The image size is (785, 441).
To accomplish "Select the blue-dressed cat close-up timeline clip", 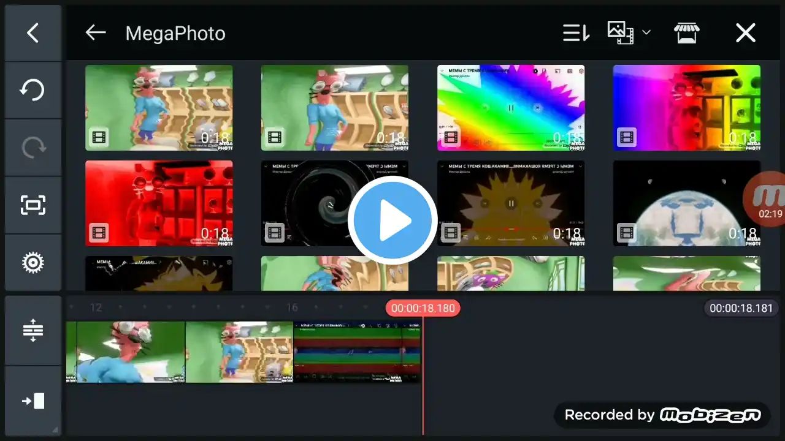I will click(x=131, y=352).
